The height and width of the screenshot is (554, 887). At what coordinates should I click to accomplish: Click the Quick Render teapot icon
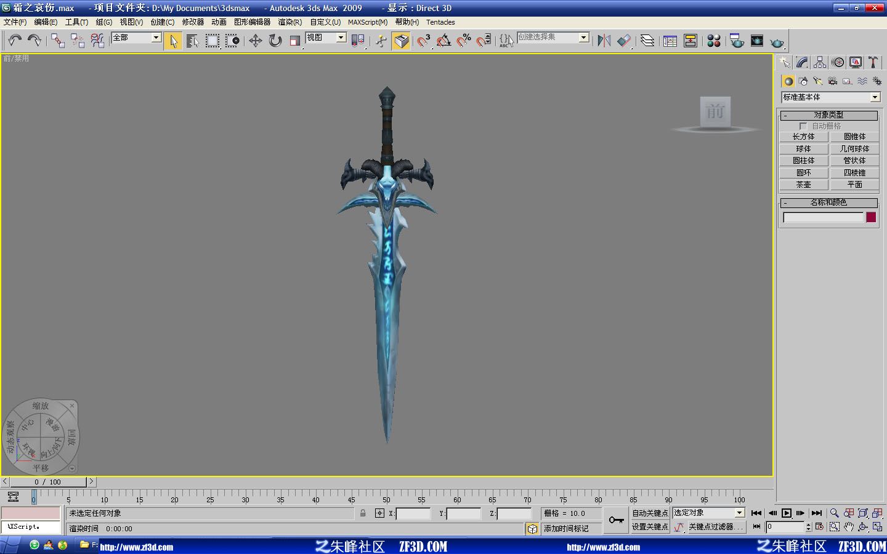pos(777,42)
